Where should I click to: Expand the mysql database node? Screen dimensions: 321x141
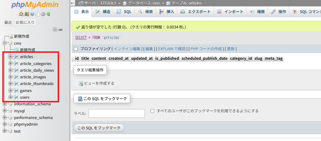5,111
